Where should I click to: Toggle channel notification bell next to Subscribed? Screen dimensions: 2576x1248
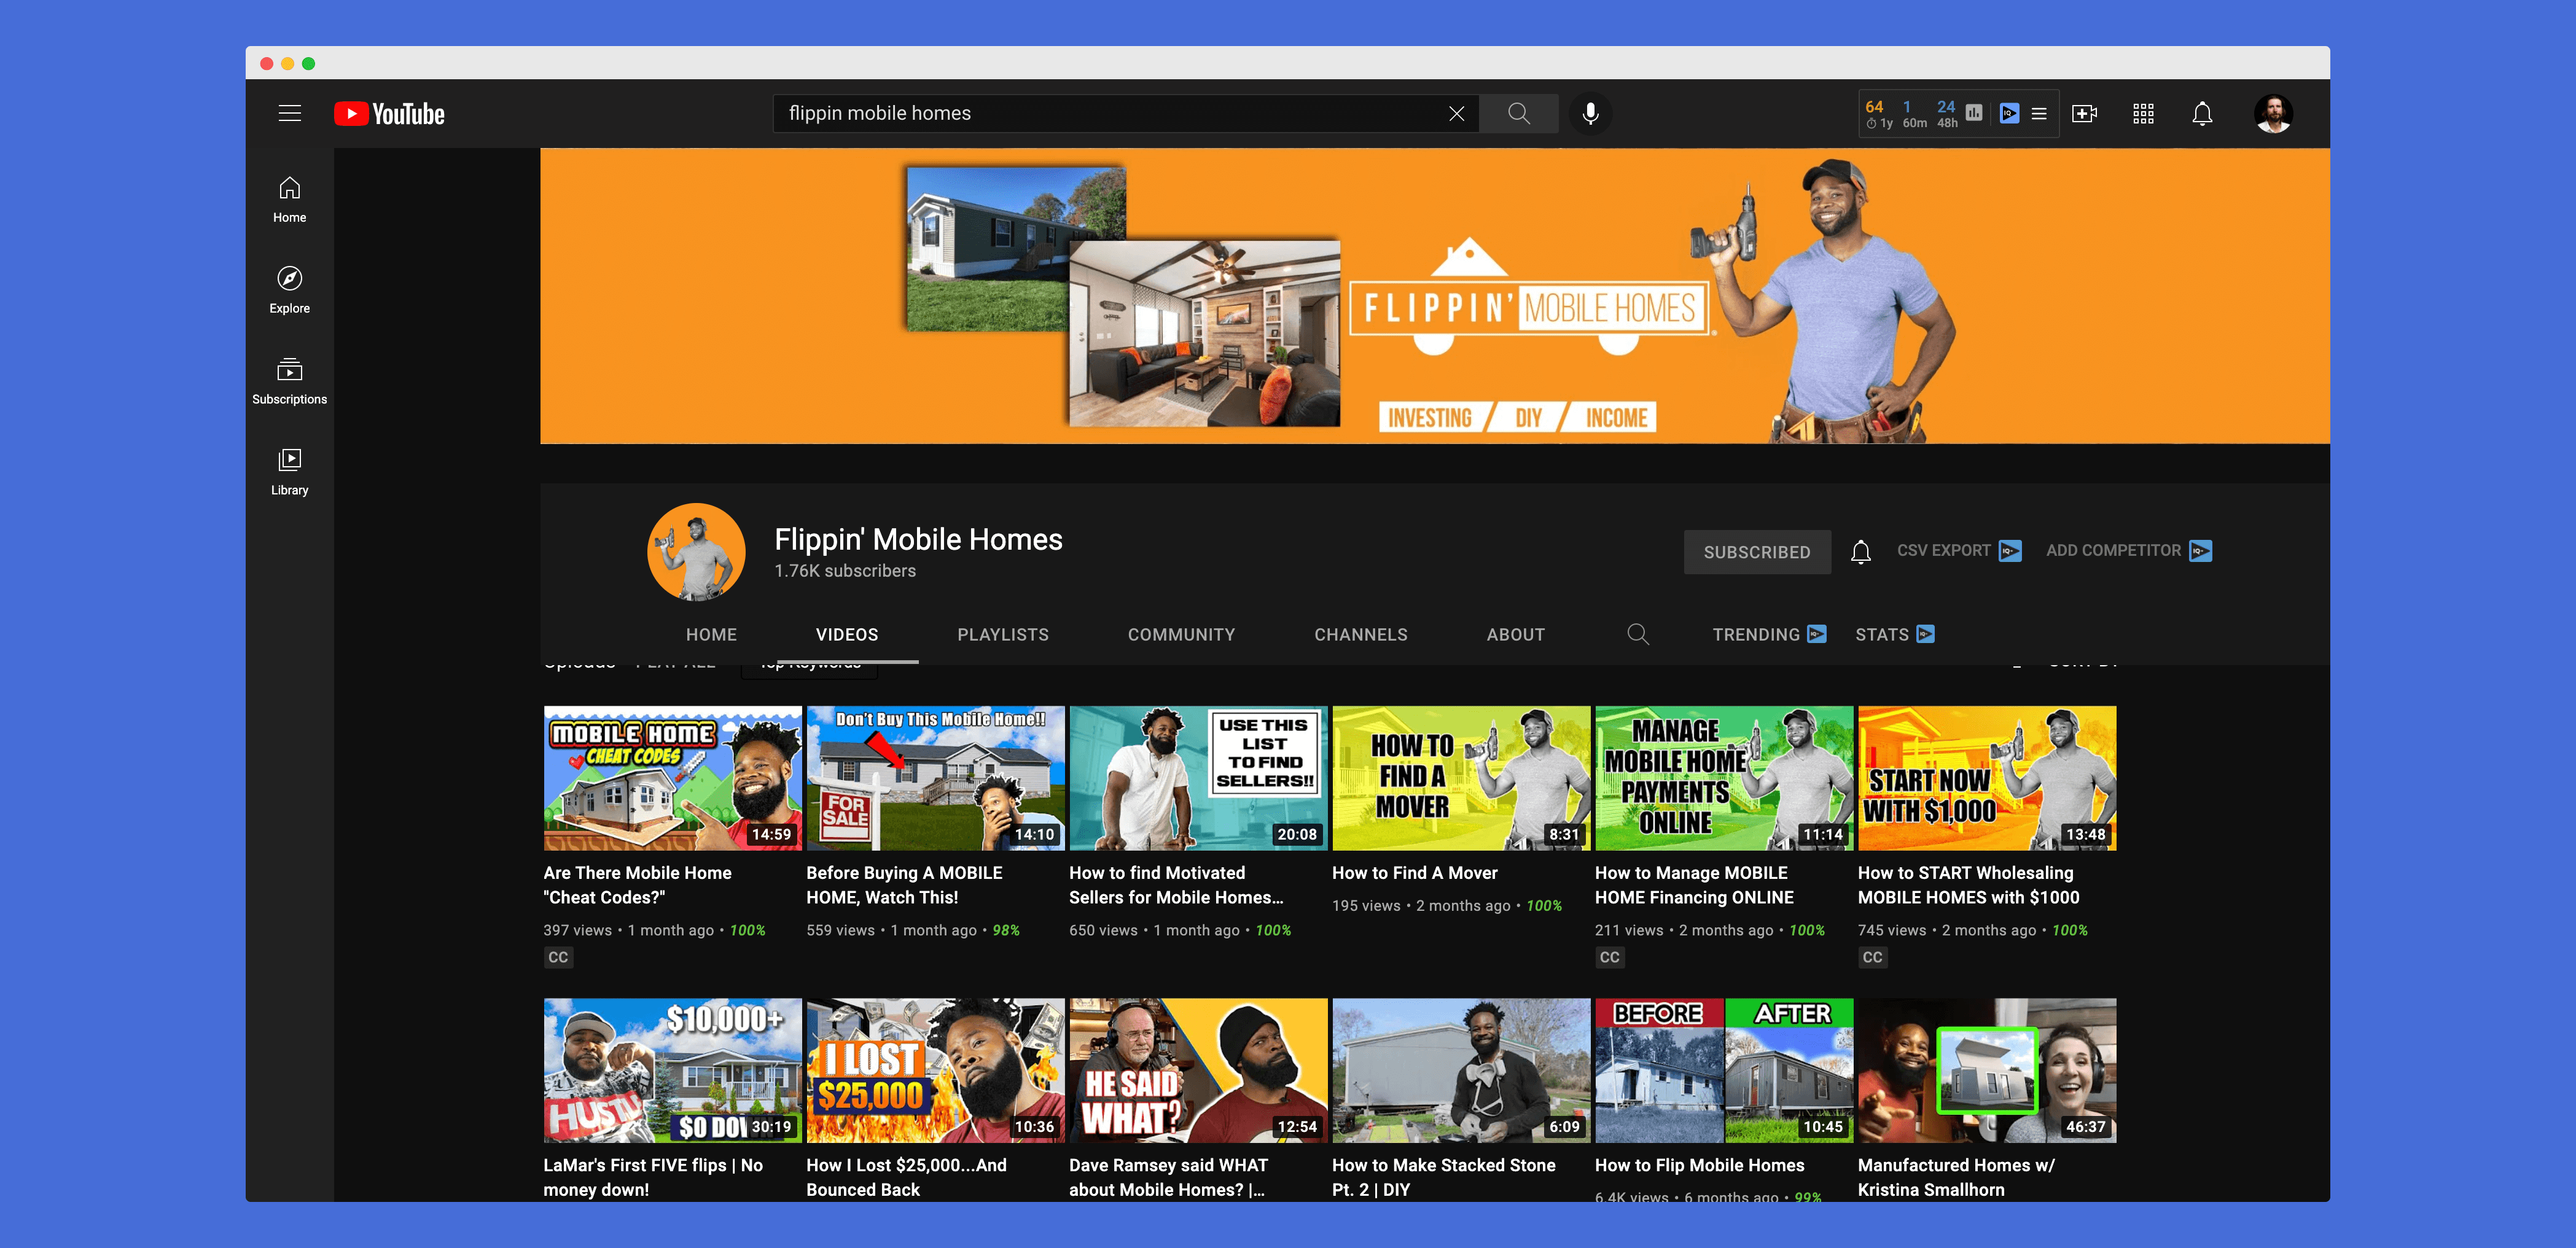1860,552
